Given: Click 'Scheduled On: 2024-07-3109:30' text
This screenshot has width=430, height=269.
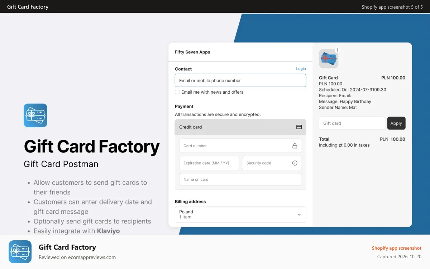Looking at the screenshot, I should [x=353, y=90].
